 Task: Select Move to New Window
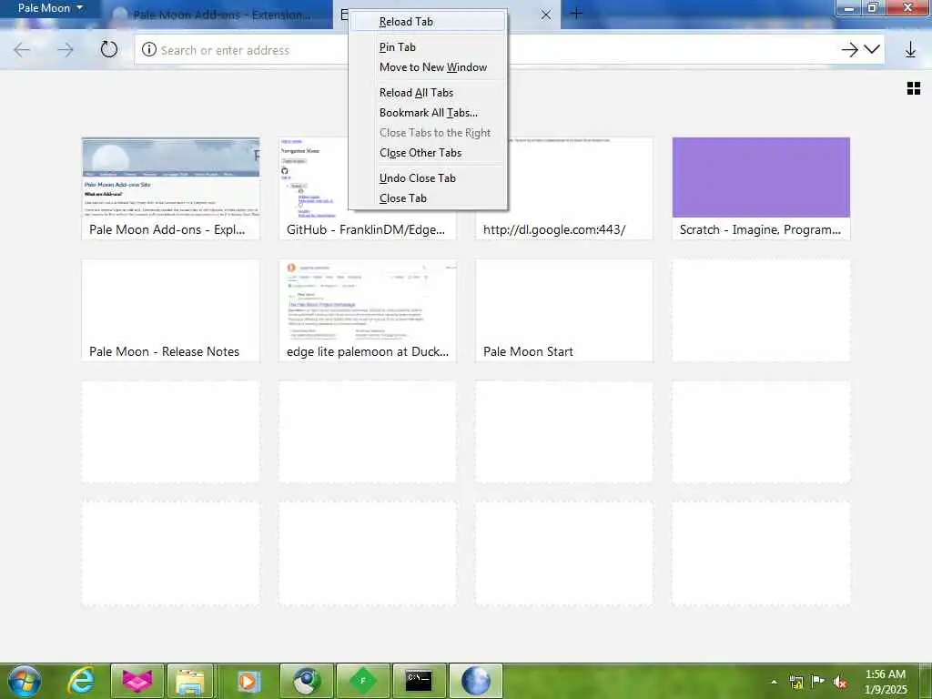pyautogui.click(x=428, y=67)
